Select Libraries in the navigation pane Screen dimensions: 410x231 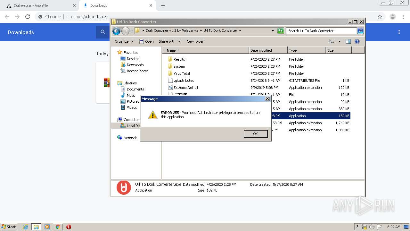(x=127, y=83)
